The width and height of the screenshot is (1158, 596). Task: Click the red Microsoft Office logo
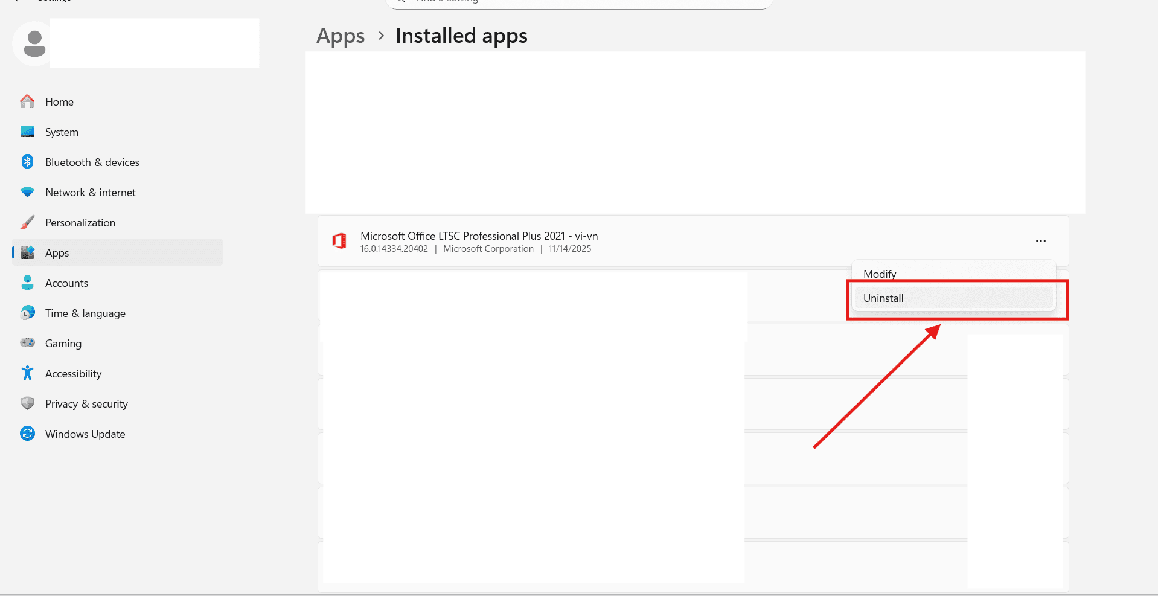[339, 241]
